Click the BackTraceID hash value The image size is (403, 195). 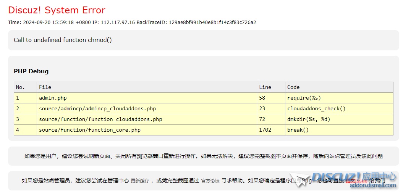point(212,23)
